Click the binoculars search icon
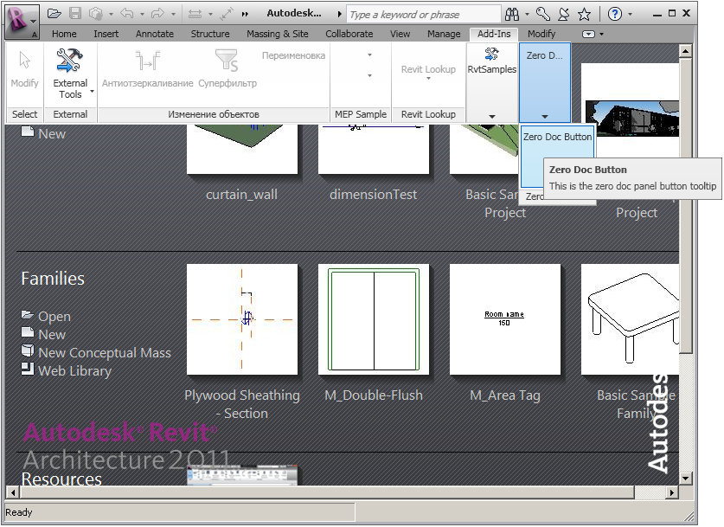724x527 pixels. tap(513, 12)
